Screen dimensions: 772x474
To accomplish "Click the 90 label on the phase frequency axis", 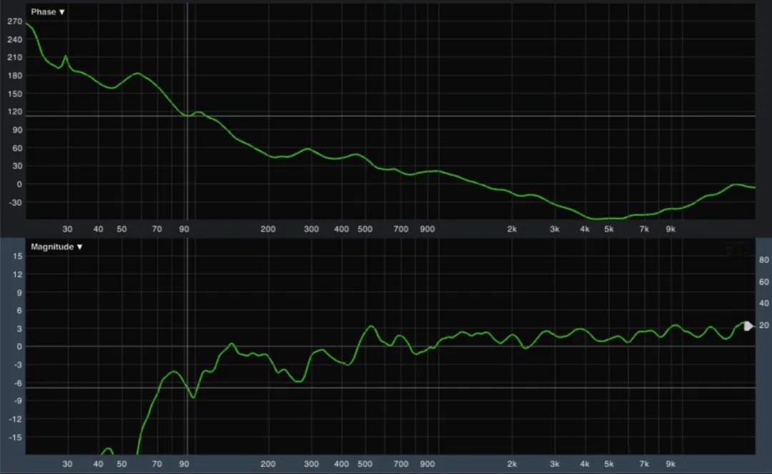I will (x=184, y=229).
